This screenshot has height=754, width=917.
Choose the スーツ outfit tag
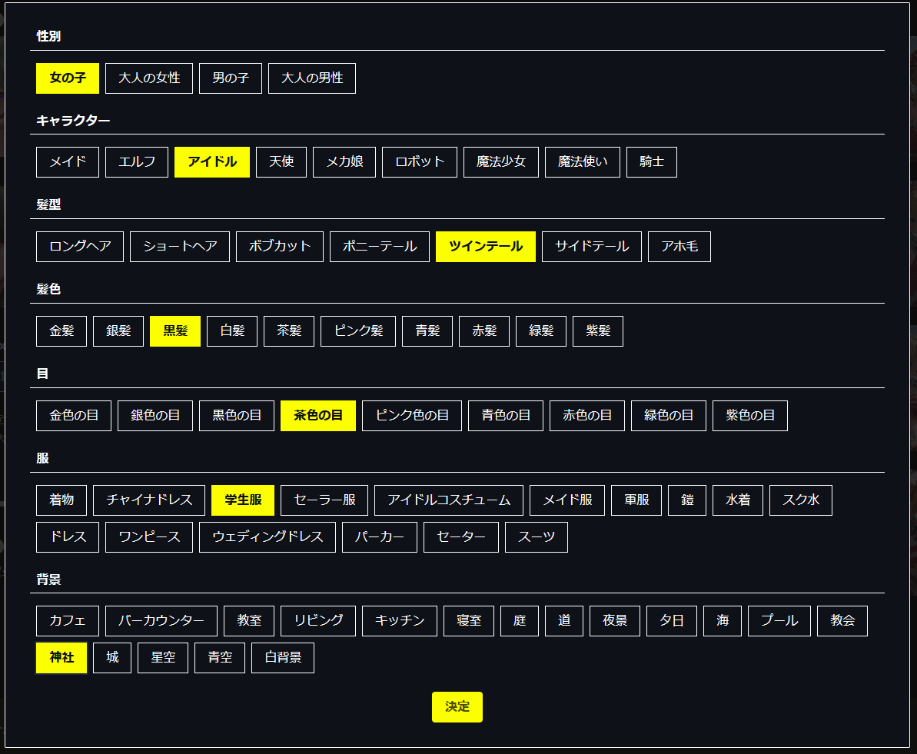coord(537,537)
